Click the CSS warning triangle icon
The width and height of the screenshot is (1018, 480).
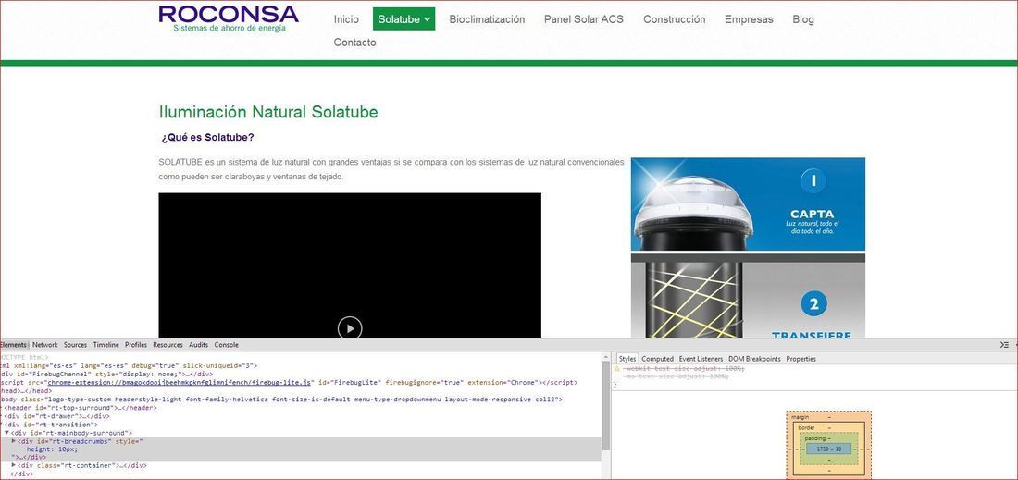pyautogui.click(x=616, y=368)
